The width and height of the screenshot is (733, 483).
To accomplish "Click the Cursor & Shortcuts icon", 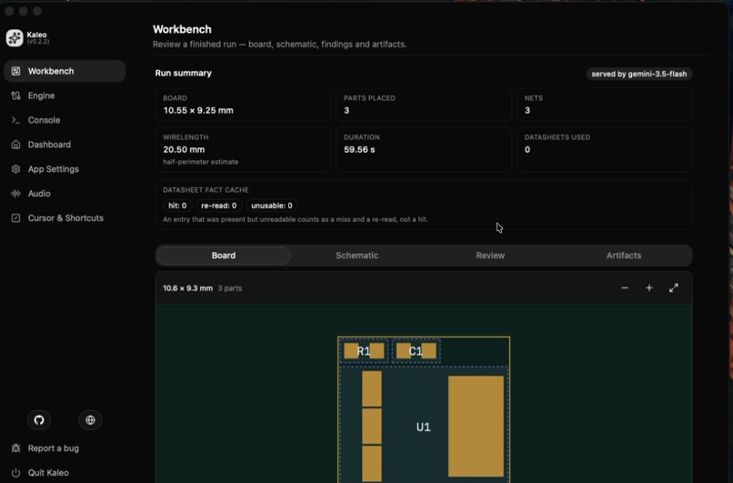I will [x=15, y=218].
